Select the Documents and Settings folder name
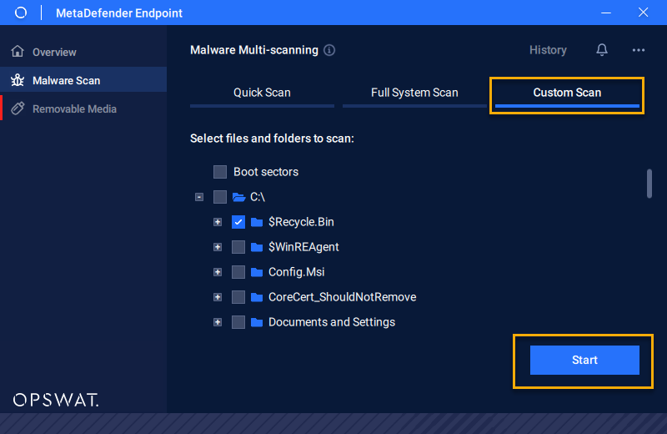 coord(332,322)
